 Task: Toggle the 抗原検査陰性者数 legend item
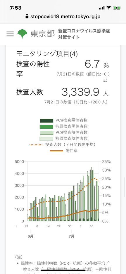(x=64, y=139)
